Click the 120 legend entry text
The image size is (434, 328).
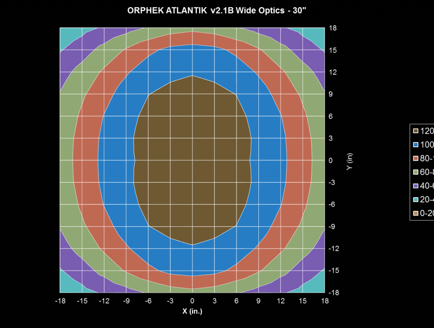point(426,131)
